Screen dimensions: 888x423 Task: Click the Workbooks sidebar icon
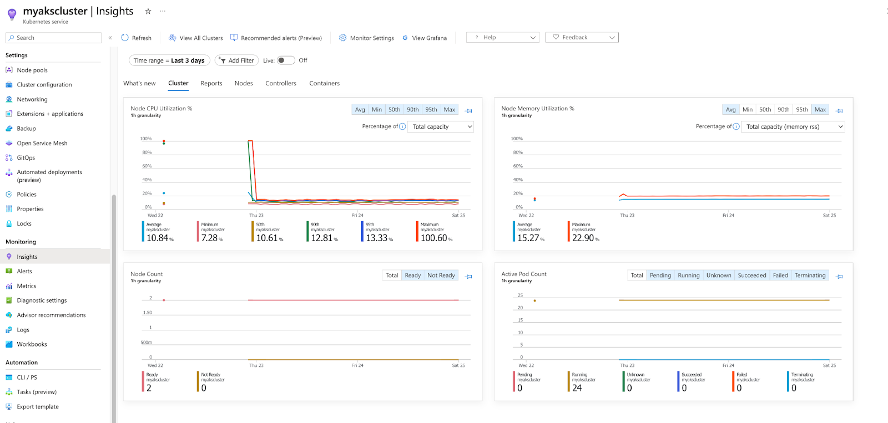click(x=9, y=344)
